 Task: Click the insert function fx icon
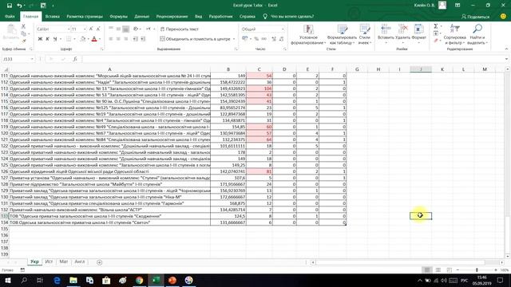(75, 59)
